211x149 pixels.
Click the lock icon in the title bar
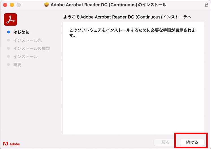(x=206, y=5)
